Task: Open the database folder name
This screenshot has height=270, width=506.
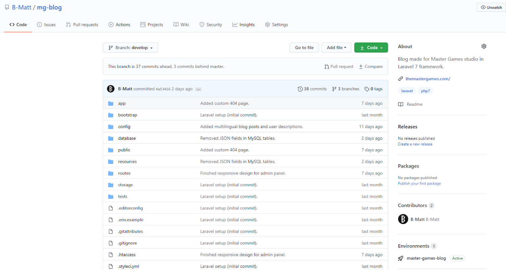Action: point(127,138)
